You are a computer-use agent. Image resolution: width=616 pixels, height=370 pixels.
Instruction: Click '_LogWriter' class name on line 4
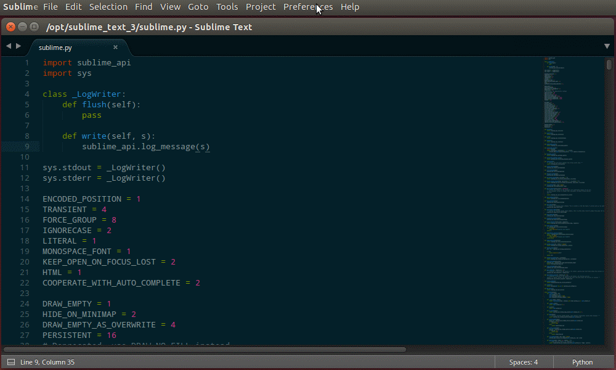(97, 94)
